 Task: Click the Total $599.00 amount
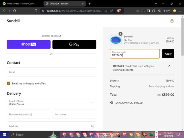coord(168,95)
